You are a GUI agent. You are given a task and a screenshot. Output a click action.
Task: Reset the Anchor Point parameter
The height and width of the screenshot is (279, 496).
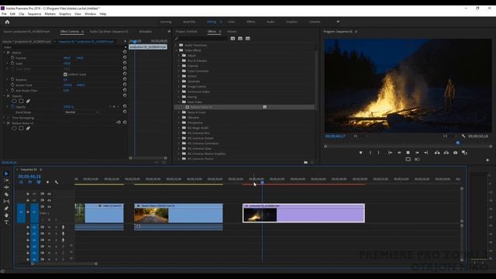point(125,84)
